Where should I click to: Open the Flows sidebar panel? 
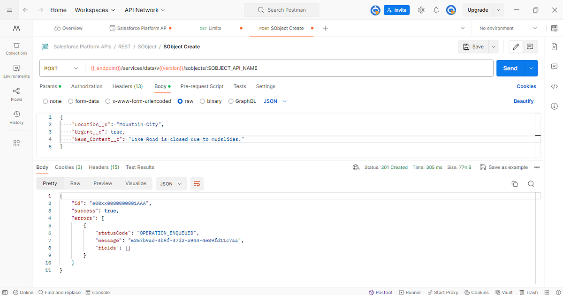click(16, 94)
